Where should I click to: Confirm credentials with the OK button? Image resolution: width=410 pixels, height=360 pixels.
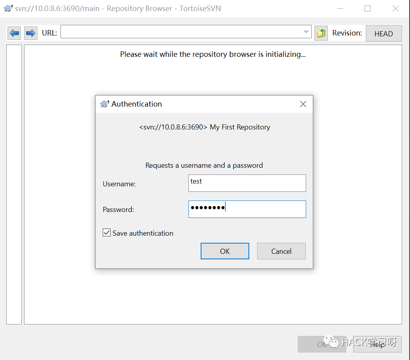(225, 251)
